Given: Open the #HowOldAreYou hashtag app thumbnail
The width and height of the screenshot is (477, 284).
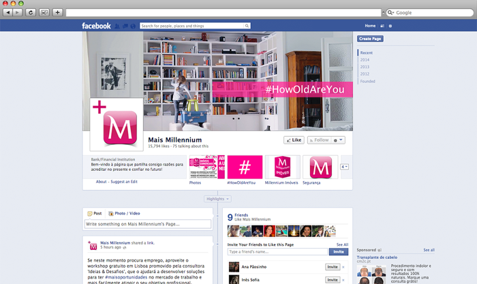Looking at the screenshot, I should pyautogui.click(x=245, y=167).
